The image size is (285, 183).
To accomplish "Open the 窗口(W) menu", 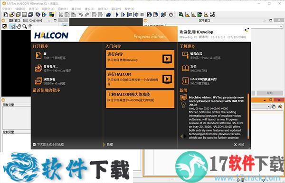I will click(x=116, y=9).
